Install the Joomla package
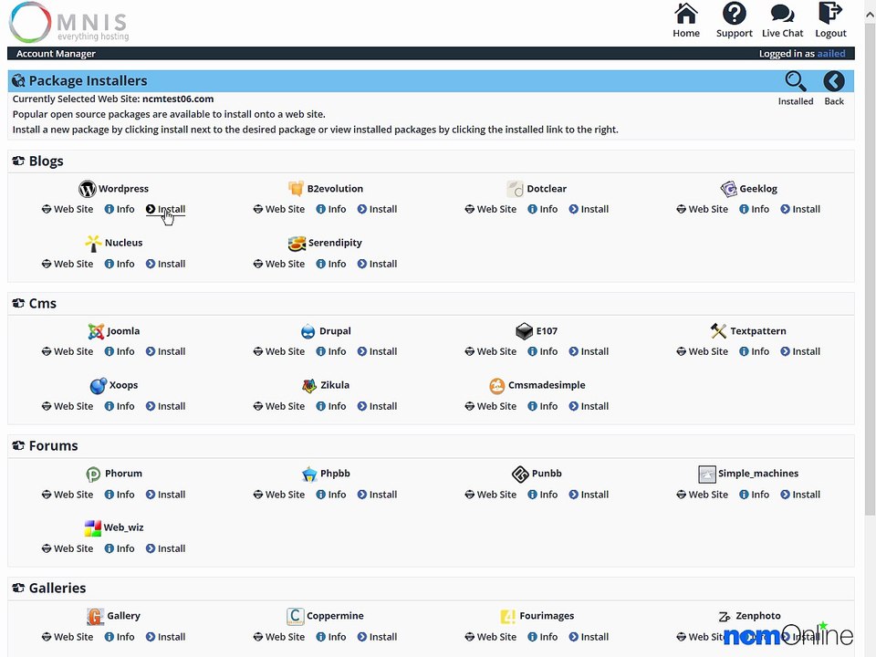 (165, 351)
